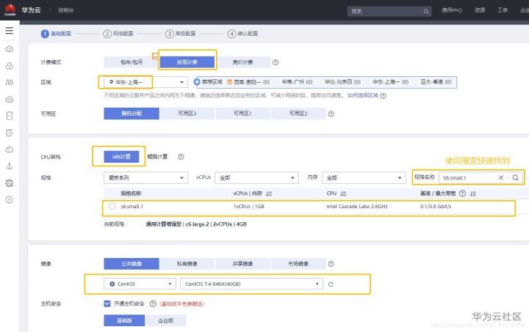This screenshot has height=332, width=529.
Task: Clear the s6.small.1 spec name filter
Action: point(501,177)
